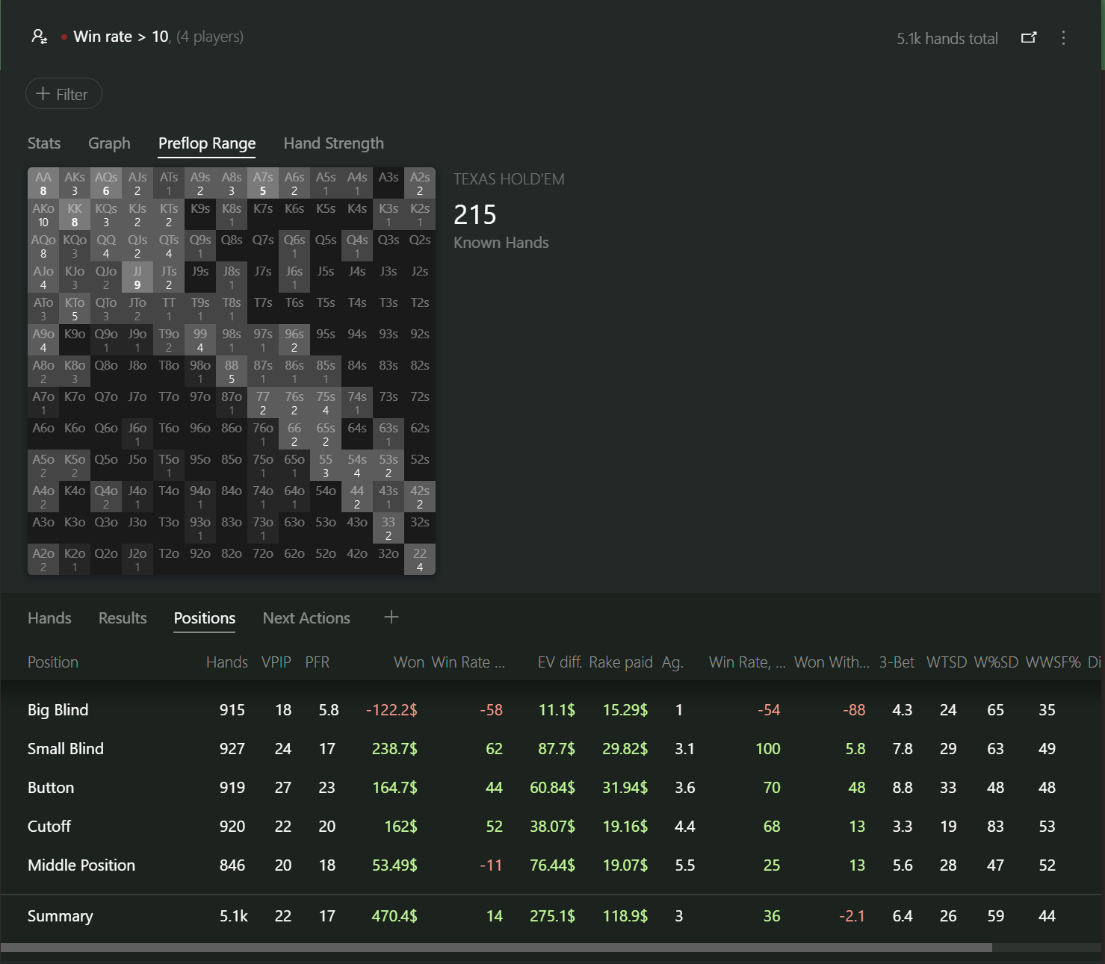The image size is (1105, 964).
Task: Click the Summary row
Action: [551, 916]
